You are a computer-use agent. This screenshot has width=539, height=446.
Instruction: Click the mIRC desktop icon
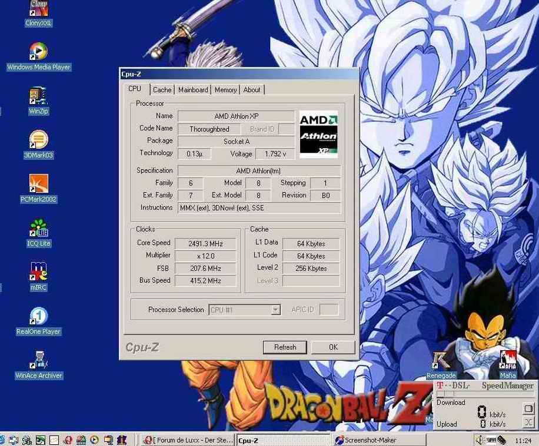pos(38,276)
